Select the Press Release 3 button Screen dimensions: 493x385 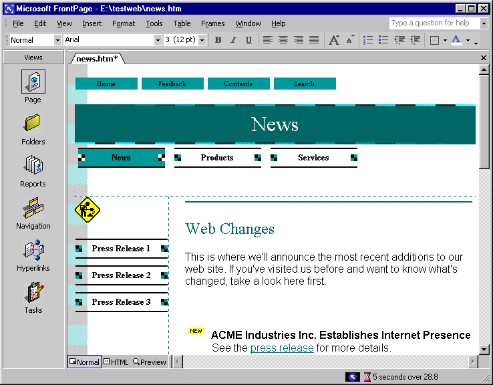point(122,302)
